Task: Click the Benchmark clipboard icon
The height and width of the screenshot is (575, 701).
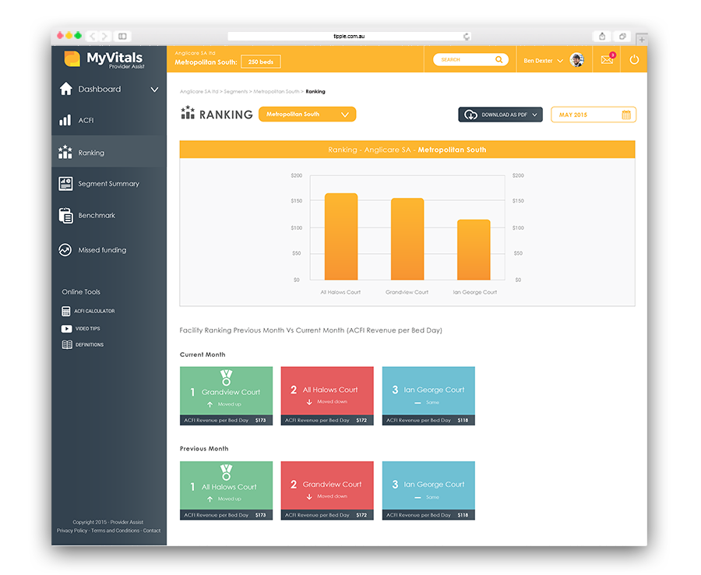Action: 65,215
